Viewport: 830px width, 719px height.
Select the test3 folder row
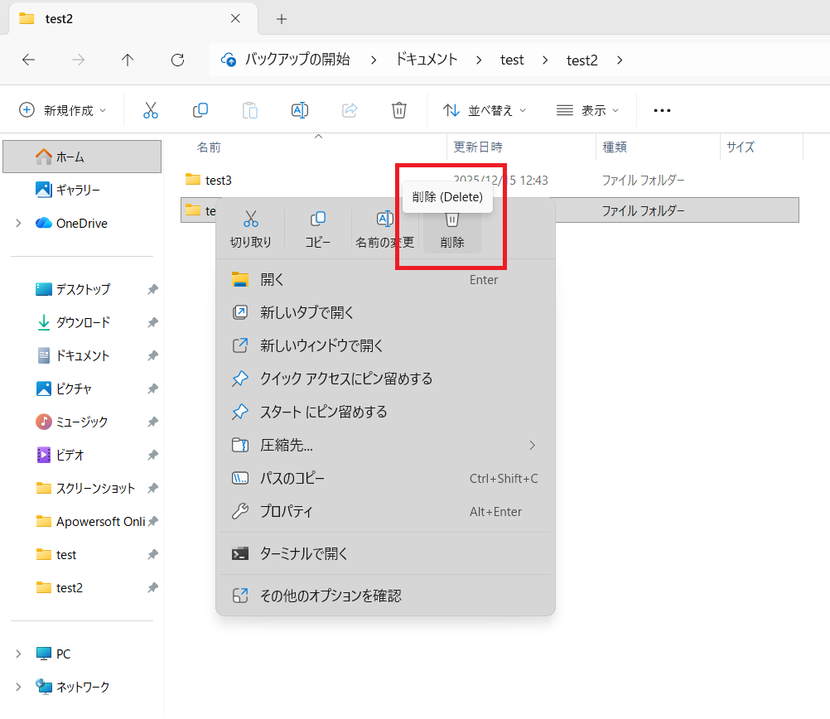490,181
